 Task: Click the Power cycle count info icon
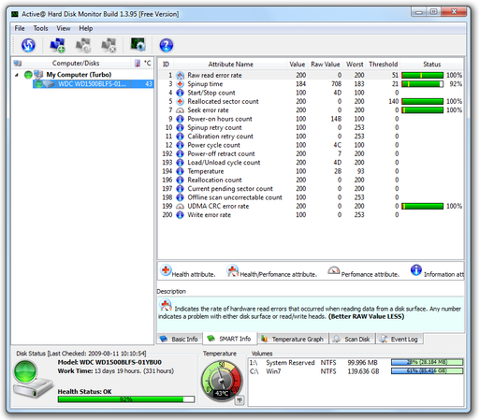tap(180, 145)
